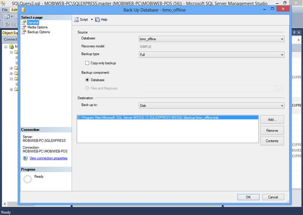Click the Server name MOBIWEB-PC\SQLEXPRESS text
Viewport: 303px width, 215px height.
coord(44,141)
